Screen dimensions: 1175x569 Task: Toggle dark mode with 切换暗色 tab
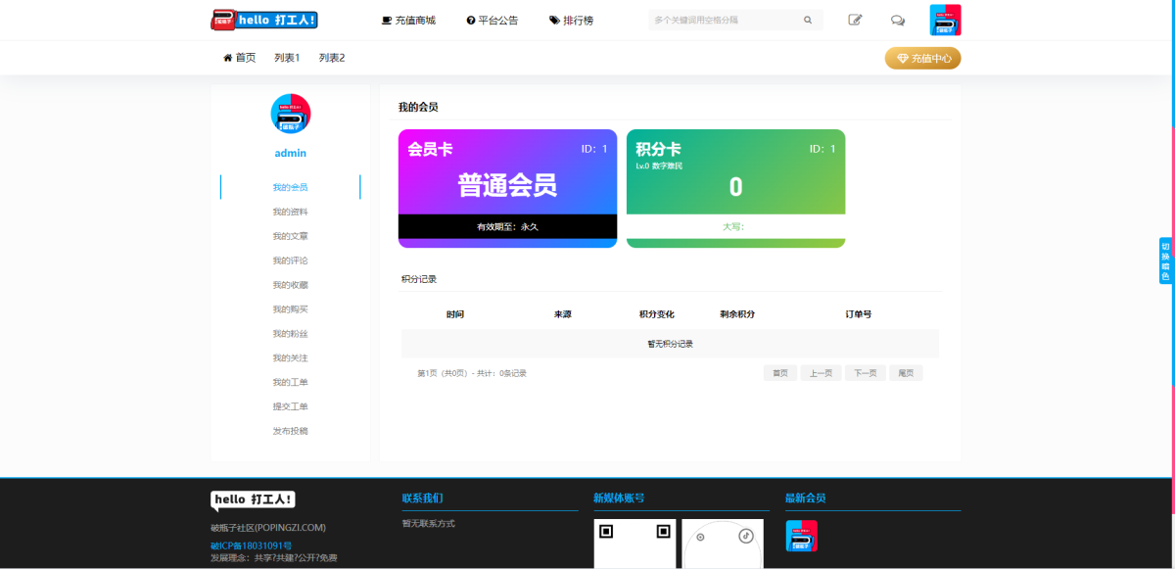click(1165, 261)
